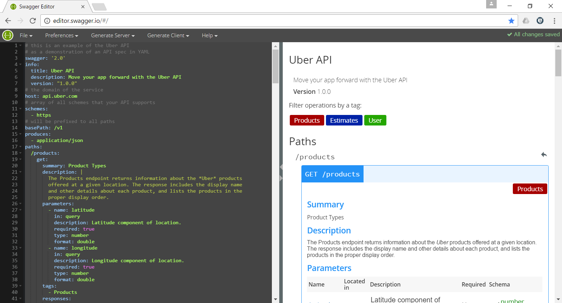Close the Swagger Editor tab
This screenshot has width=562, height=303.
point(83,7)
